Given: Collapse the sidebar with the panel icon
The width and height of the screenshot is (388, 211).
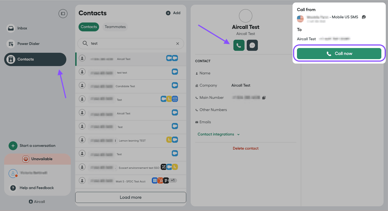Looking at the screenshot, I should click(63, 14).
